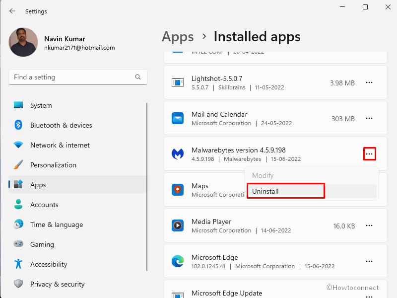Click the Bluetooth icon in the sidebar
The image size is (397, 298).
click(18, 125)
